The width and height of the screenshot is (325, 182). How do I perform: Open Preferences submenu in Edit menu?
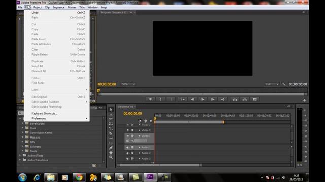coord(57,118)
